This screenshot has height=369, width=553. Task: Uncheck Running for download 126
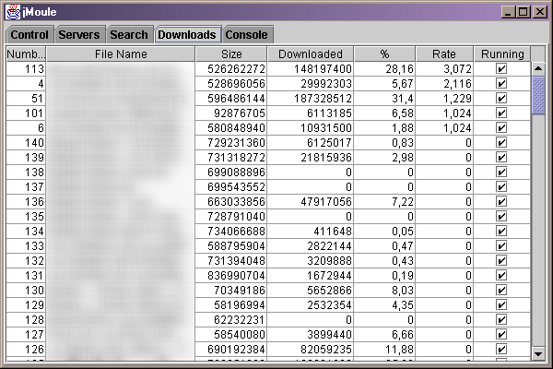tap(501, 350)
